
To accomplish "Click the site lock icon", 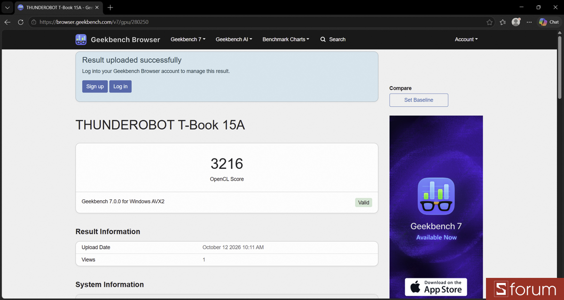I will click(x=34, y=22).
